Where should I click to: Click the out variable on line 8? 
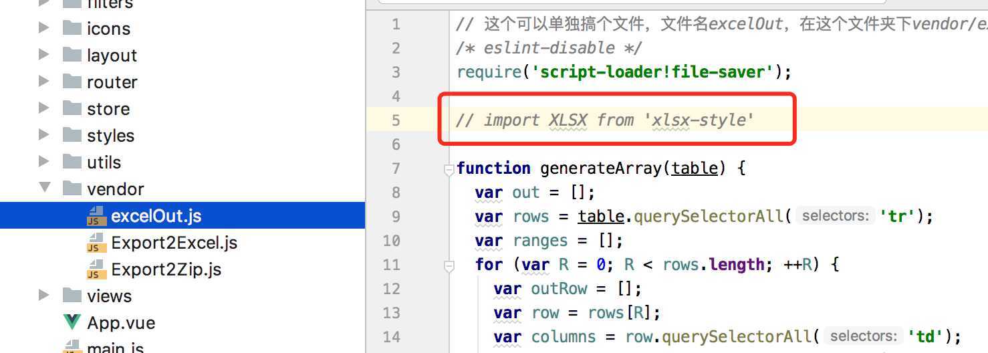pyautogui.click(x=526, y=193)
